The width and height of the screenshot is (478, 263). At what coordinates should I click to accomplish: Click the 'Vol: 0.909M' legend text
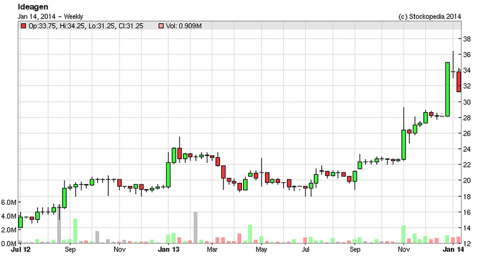pos(183,26)
